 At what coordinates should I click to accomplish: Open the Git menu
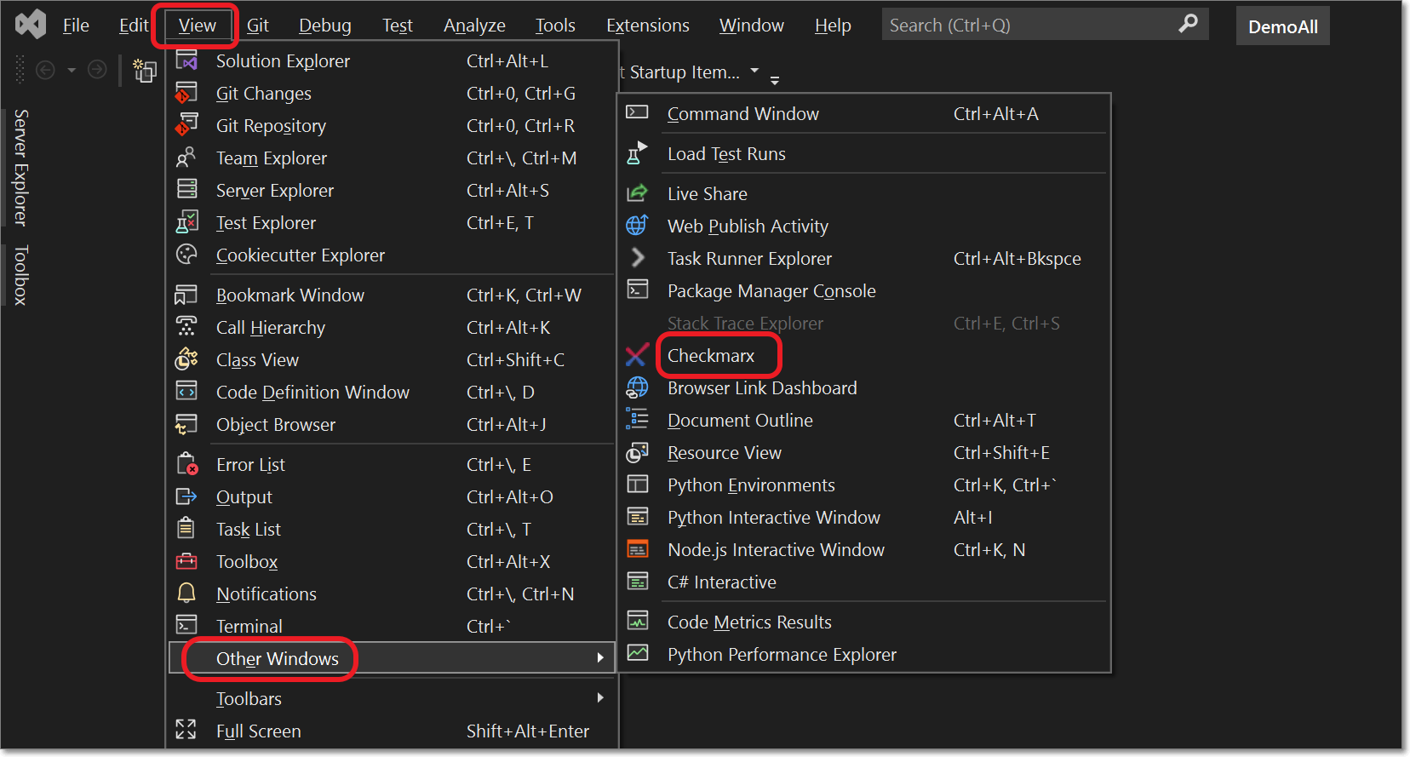[257, 26]
